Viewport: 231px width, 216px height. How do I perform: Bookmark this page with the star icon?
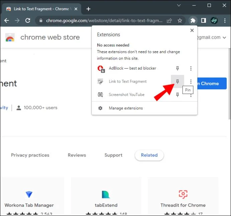180,20
